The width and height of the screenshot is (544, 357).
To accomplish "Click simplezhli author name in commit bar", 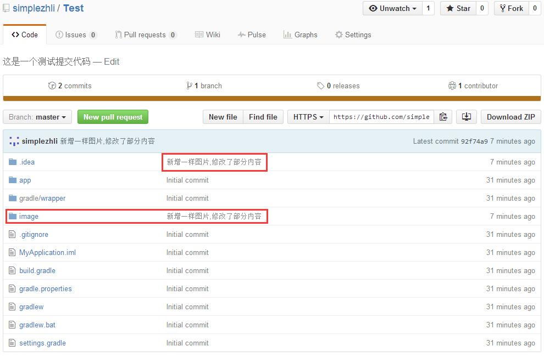I will click(x=40, y=141).
